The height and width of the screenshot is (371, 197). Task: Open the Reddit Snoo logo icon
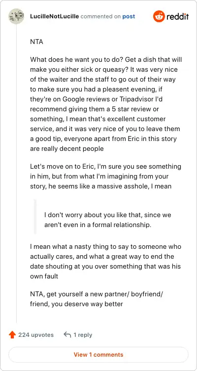coord(159,16)
